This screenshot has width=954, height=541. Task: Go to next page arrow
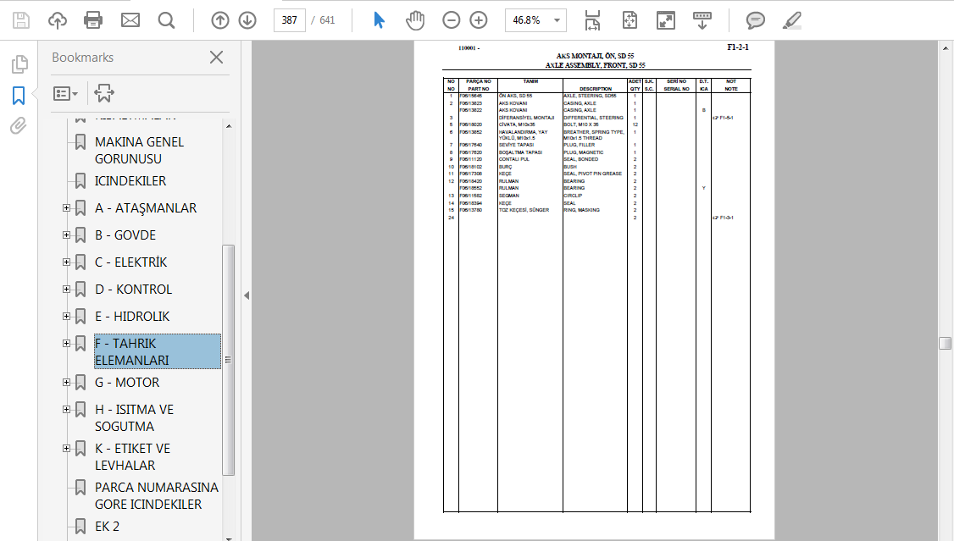pyautogui.click(x=247, y=20)
